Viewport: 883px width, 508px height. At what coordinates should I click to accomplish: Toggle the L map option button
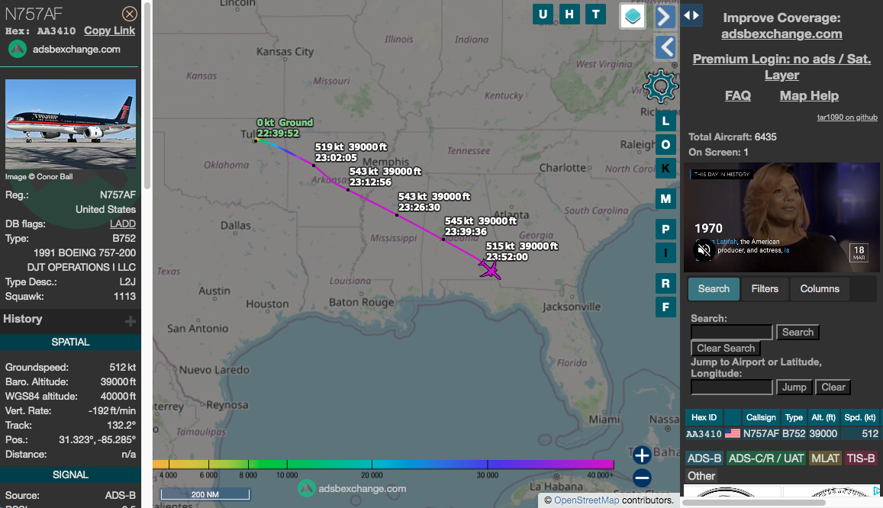tap(665, 121)
